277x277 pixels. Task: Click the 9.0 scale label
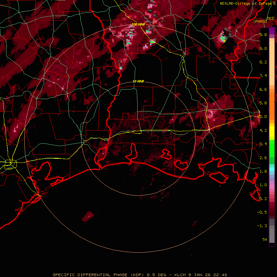pyautogui.click(x=263, y=48)
